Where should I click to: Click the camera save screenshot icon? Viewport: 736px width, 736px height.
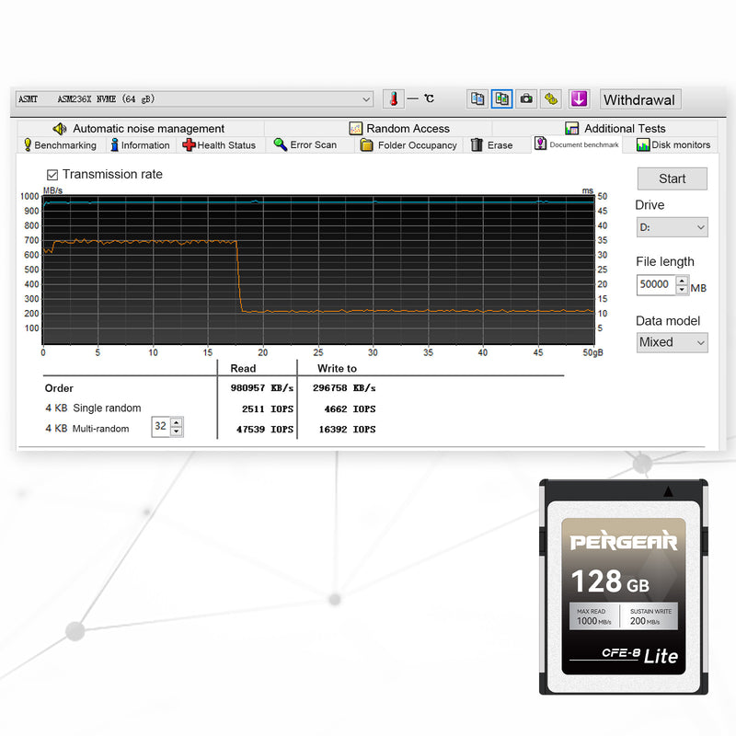[526, 99]
